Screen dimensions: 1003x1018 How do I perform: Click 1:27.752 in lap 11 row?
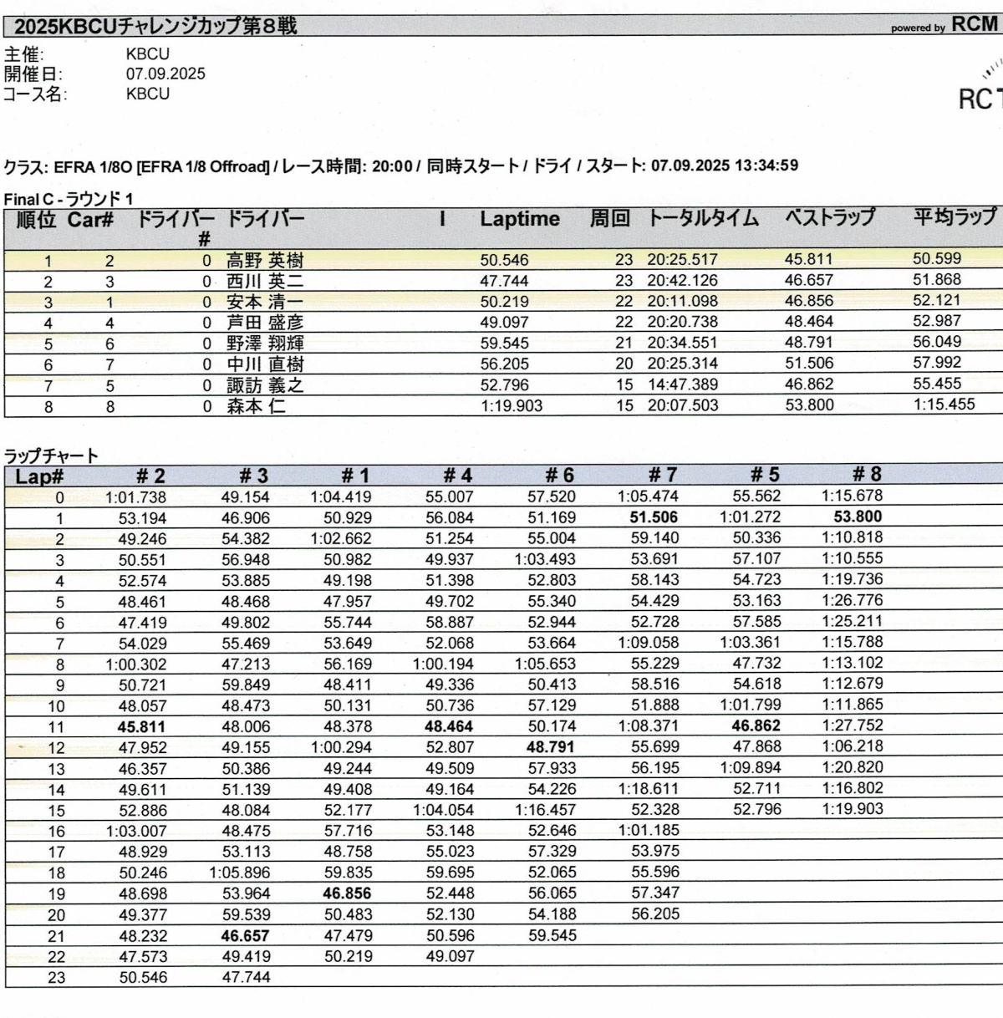853,725
